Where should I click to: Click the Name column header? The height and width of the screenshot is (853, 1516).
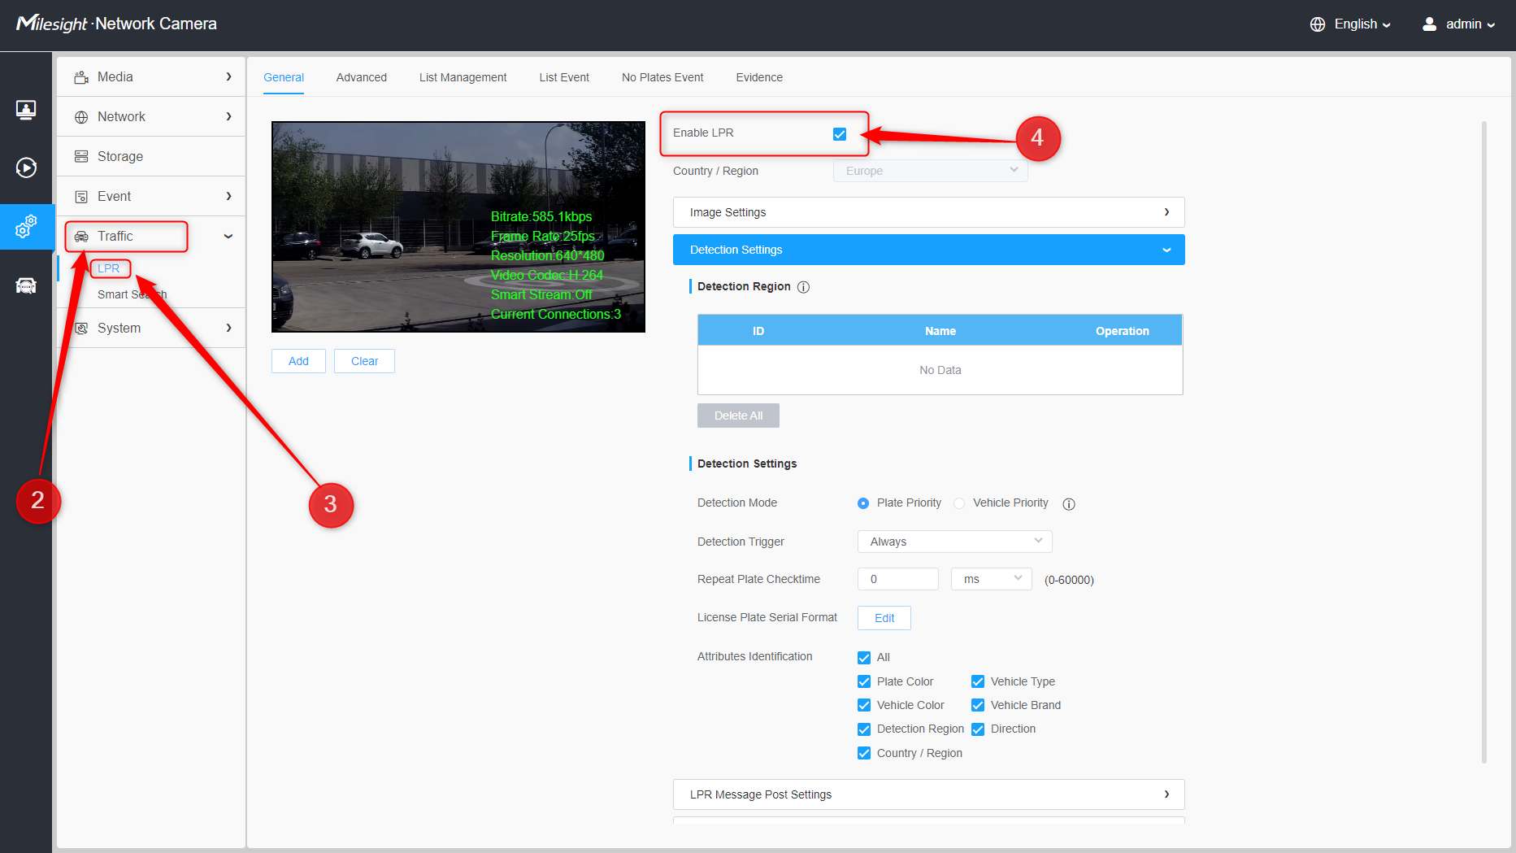940,331
